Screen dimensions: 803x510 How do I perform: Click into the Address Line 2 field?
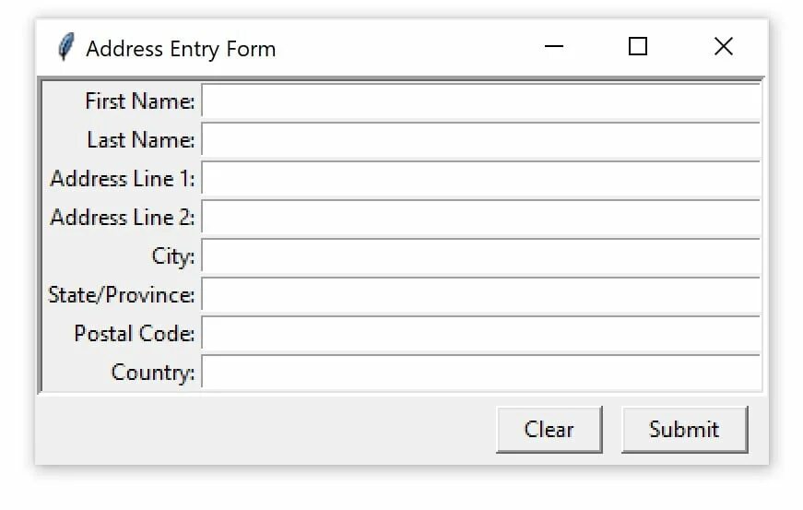click(480, 219)
